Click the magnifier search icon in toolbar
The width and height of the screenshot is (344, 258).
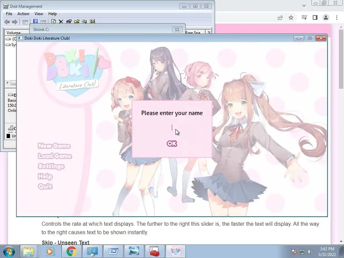click(84, 21)
